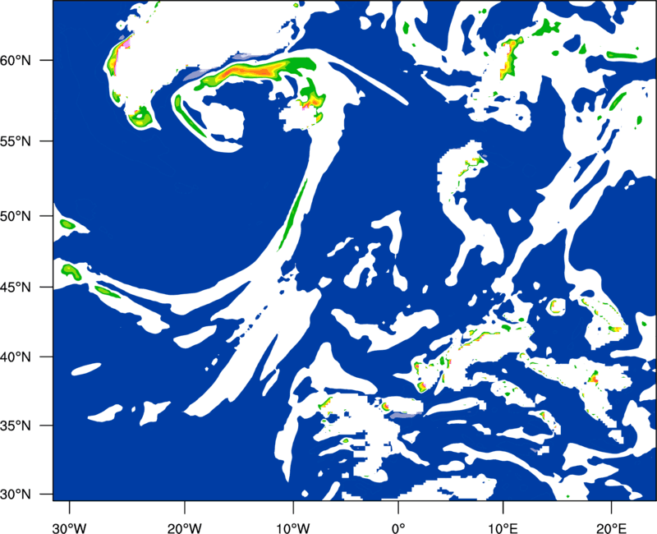This screenshot has height=534, width=657.
Task: Click the 20°W longitude label
Action: (x=184, y=528)
